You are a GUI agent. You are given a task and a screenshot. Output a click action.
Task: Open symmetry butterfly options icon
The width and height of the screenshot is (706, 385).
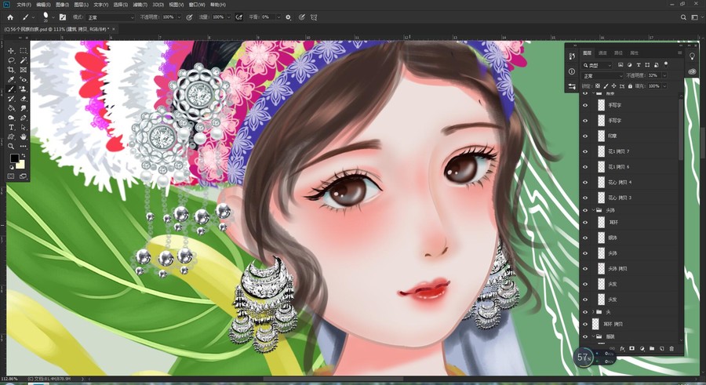coord(314,17)
